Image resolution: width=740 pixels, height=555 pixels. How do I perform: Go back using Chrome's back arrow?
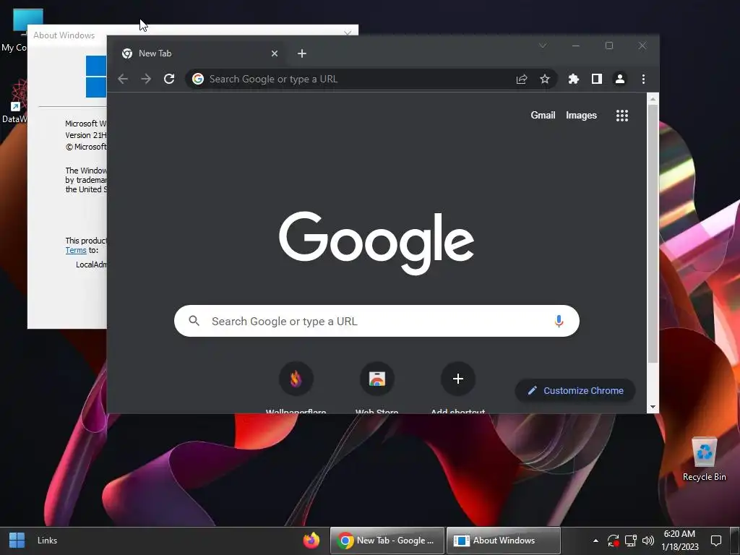coord(123,79)
